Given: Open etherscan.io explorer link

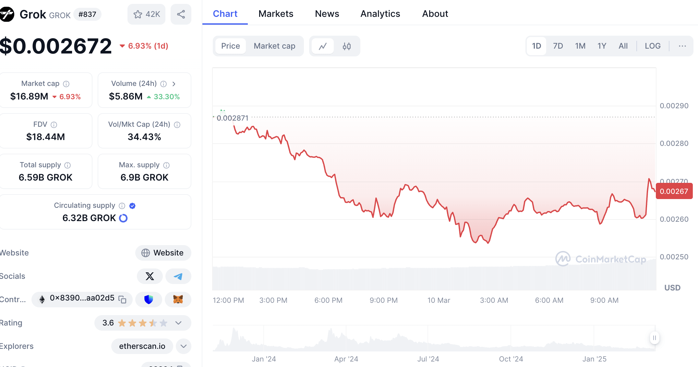Looking at the screenshot, I should click(142, 346).
